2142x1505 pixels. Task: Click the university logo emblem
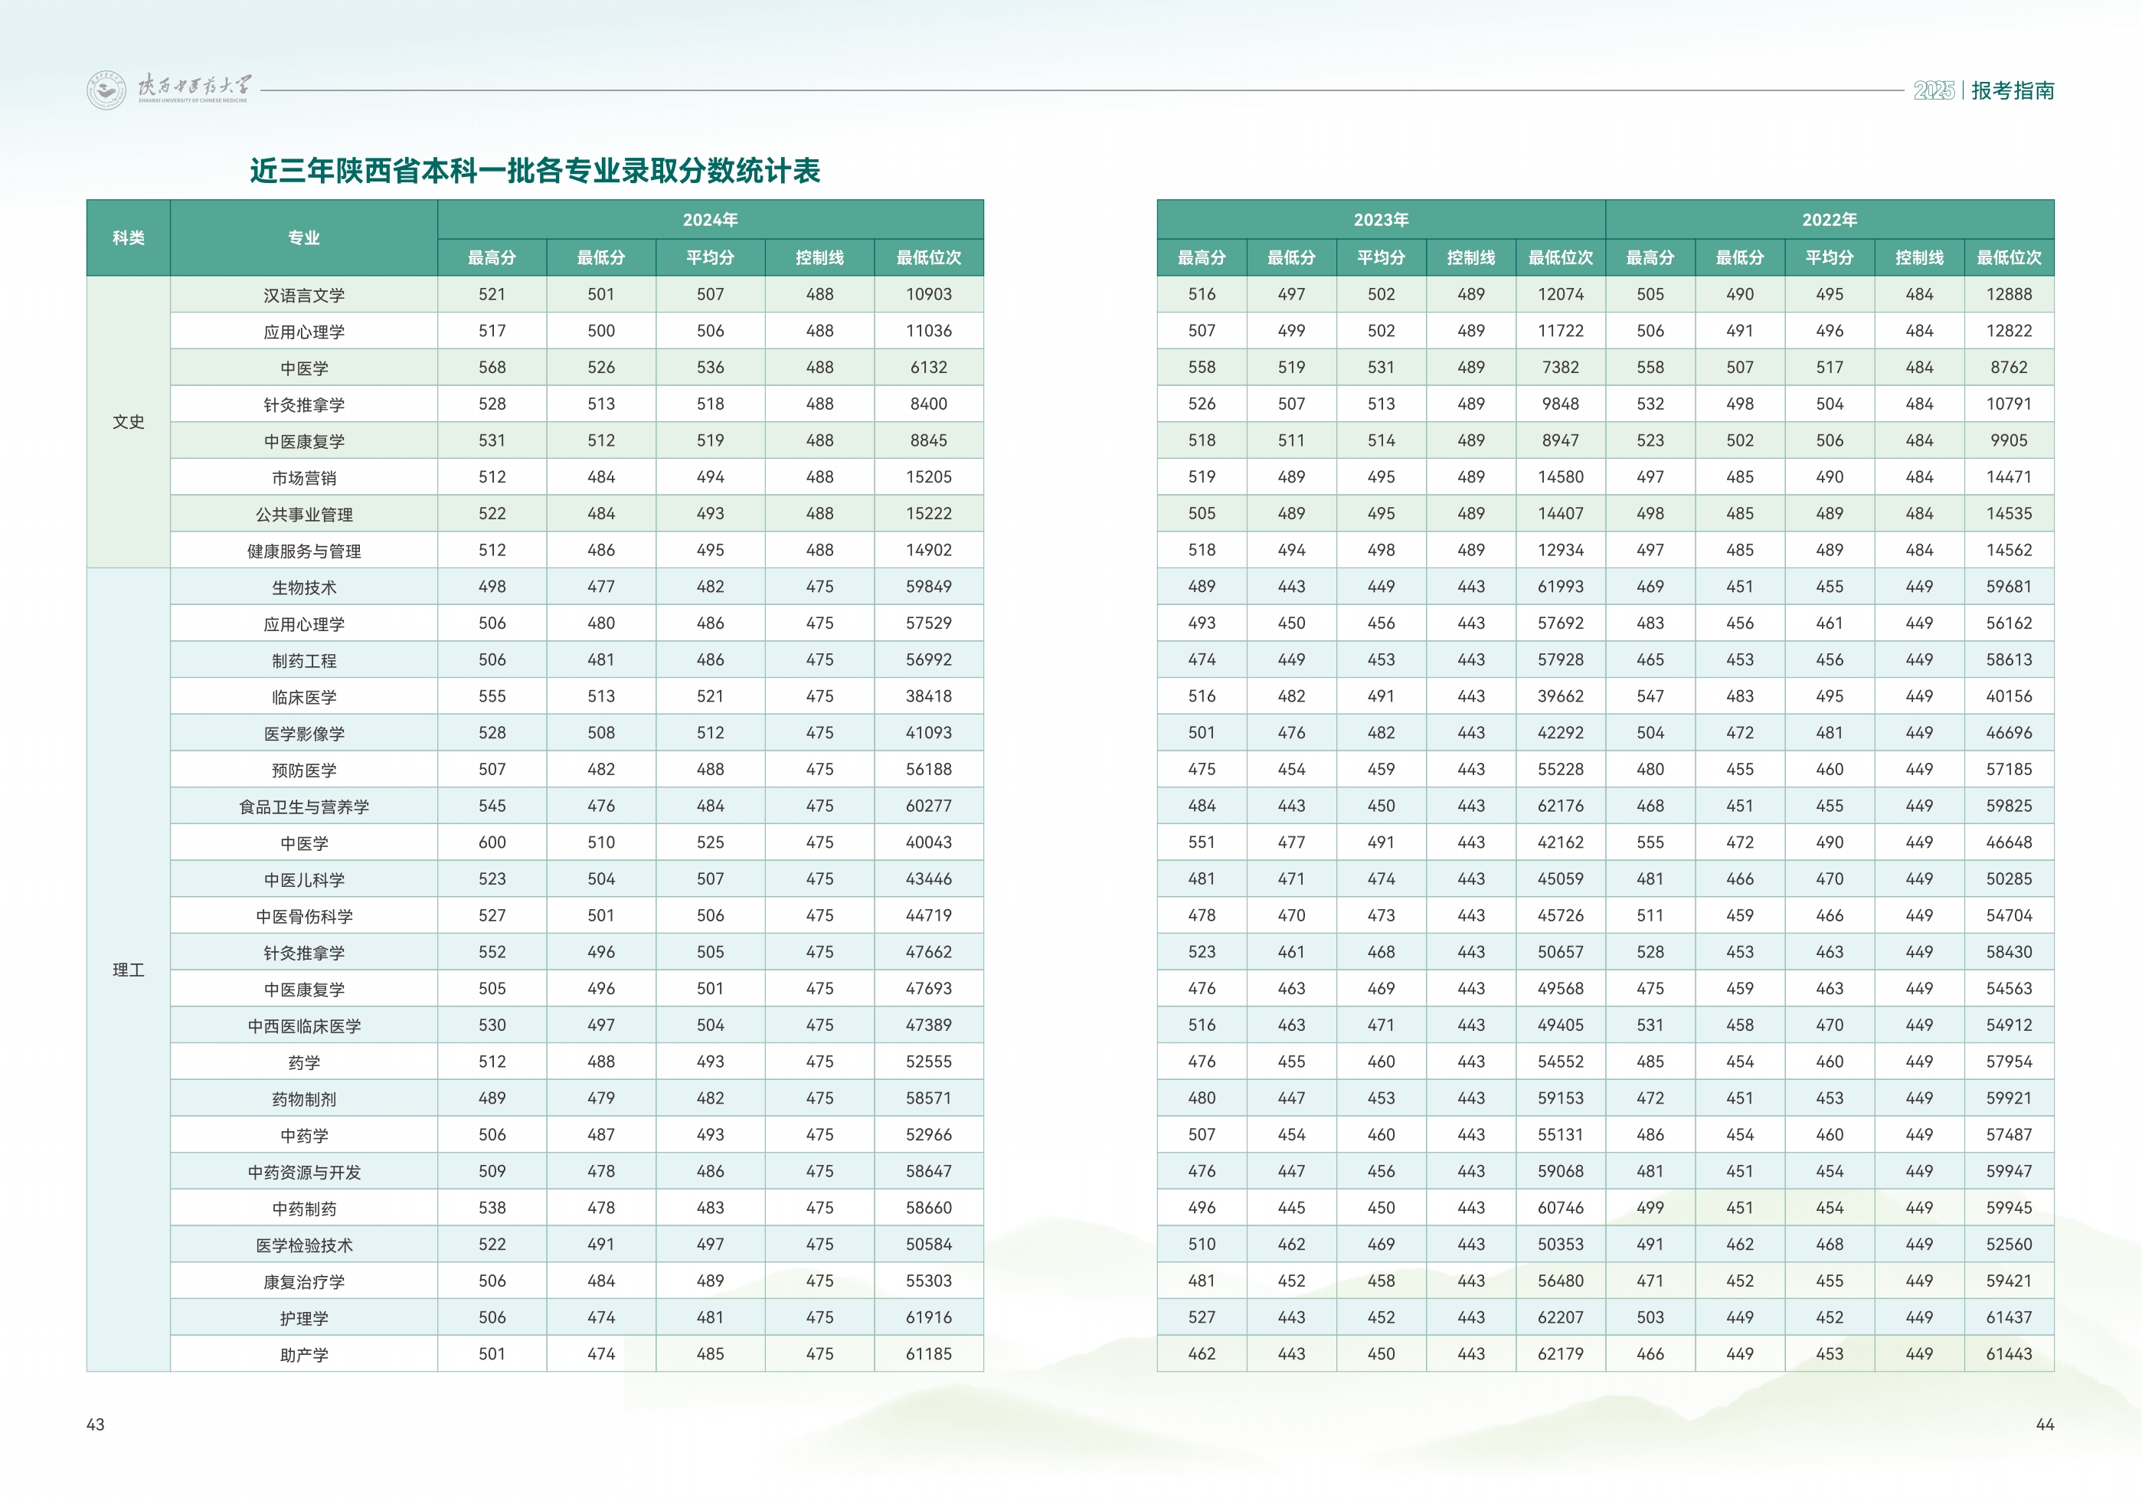coord(106,90)
